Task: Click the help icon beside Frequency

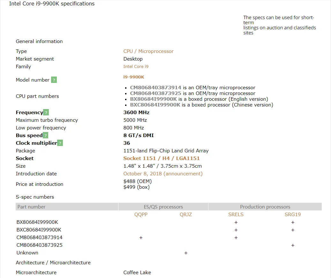Action: click(46, 112)
